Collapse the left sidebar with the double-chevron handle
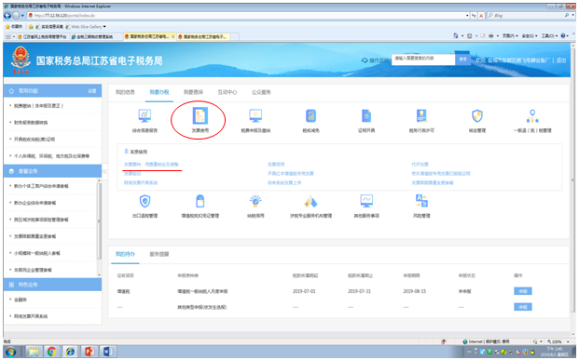 click(x=104, y=171)
